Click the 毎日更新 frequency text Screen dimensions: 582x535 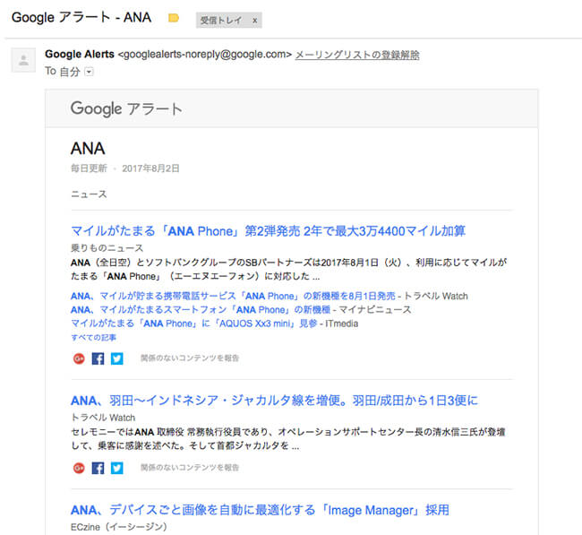[89, 168]
